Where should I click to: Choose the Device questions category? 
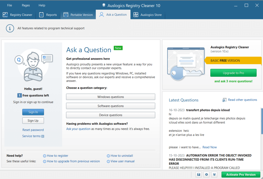pos(110,115)
